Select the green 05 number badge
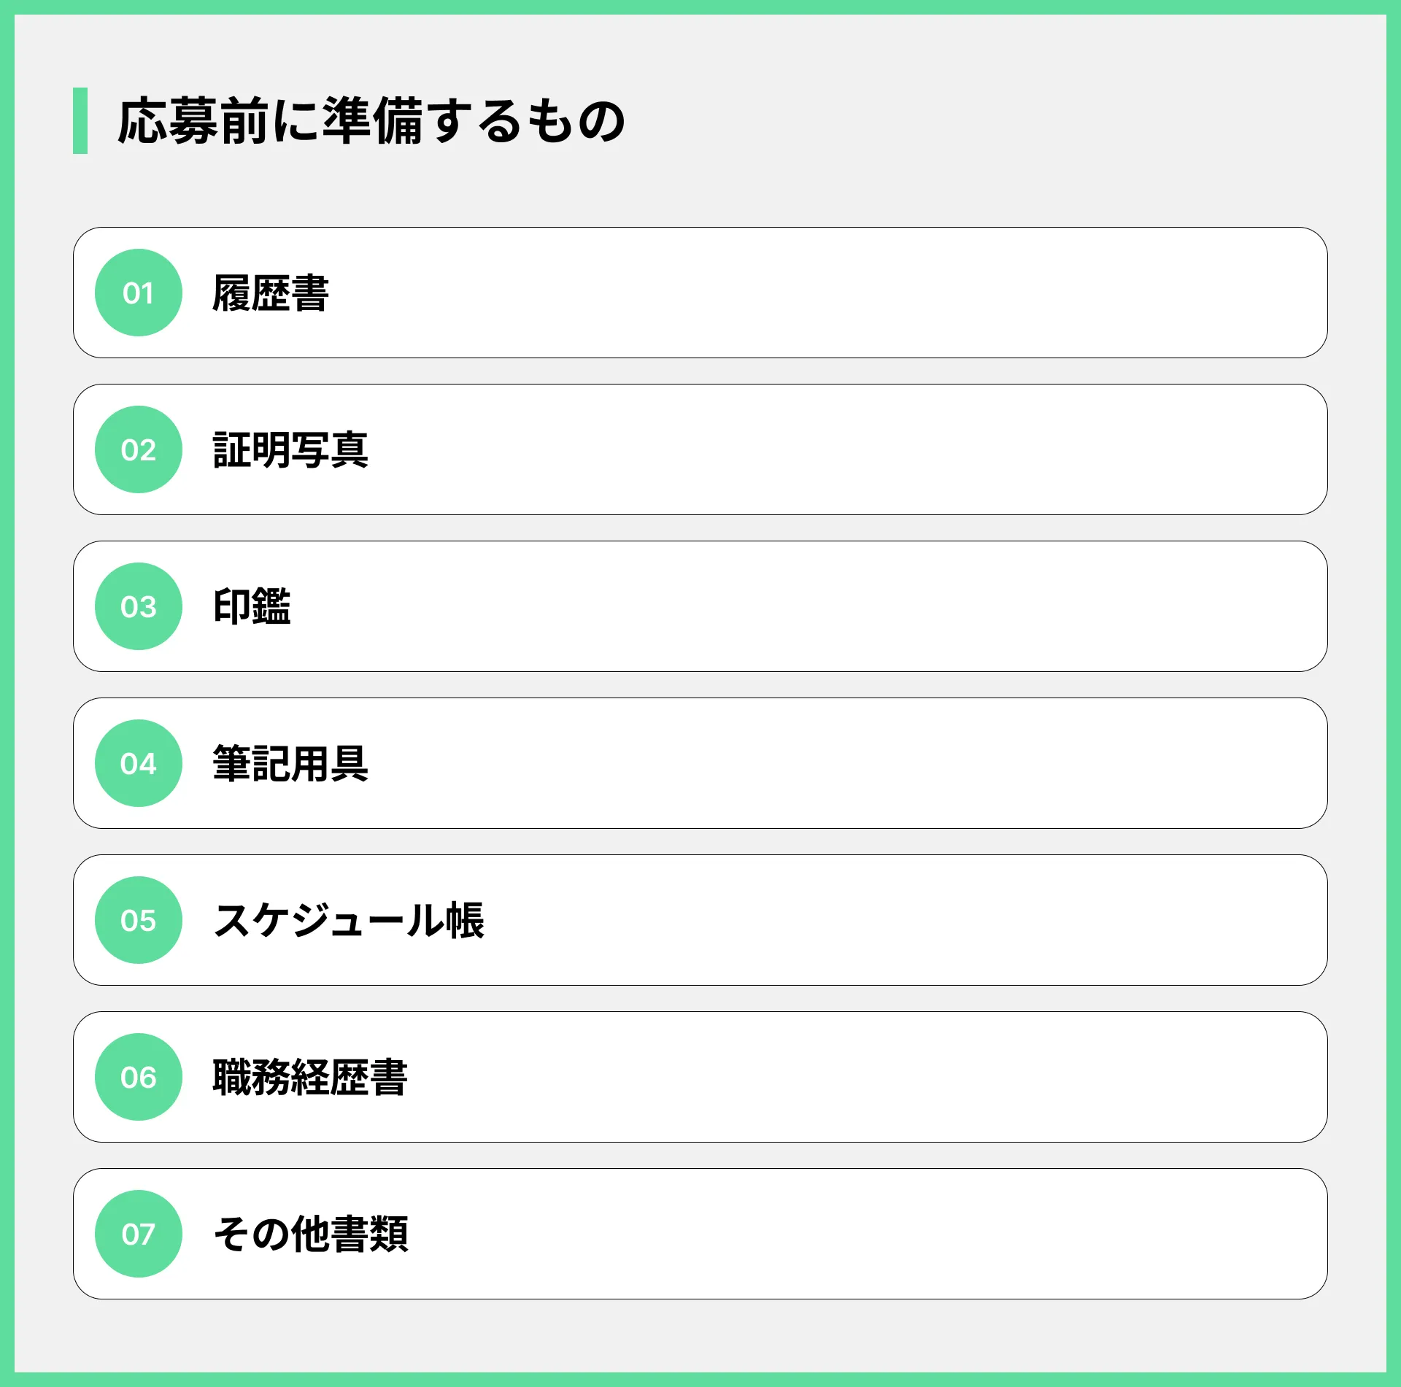 [x=139, y=920]
